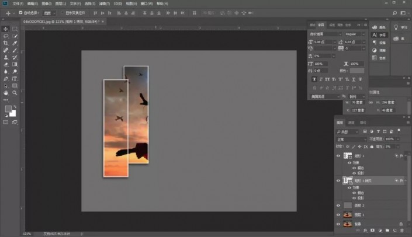Select the Lasso tool
Screen dimensions: 412x237
click(6, 36)
